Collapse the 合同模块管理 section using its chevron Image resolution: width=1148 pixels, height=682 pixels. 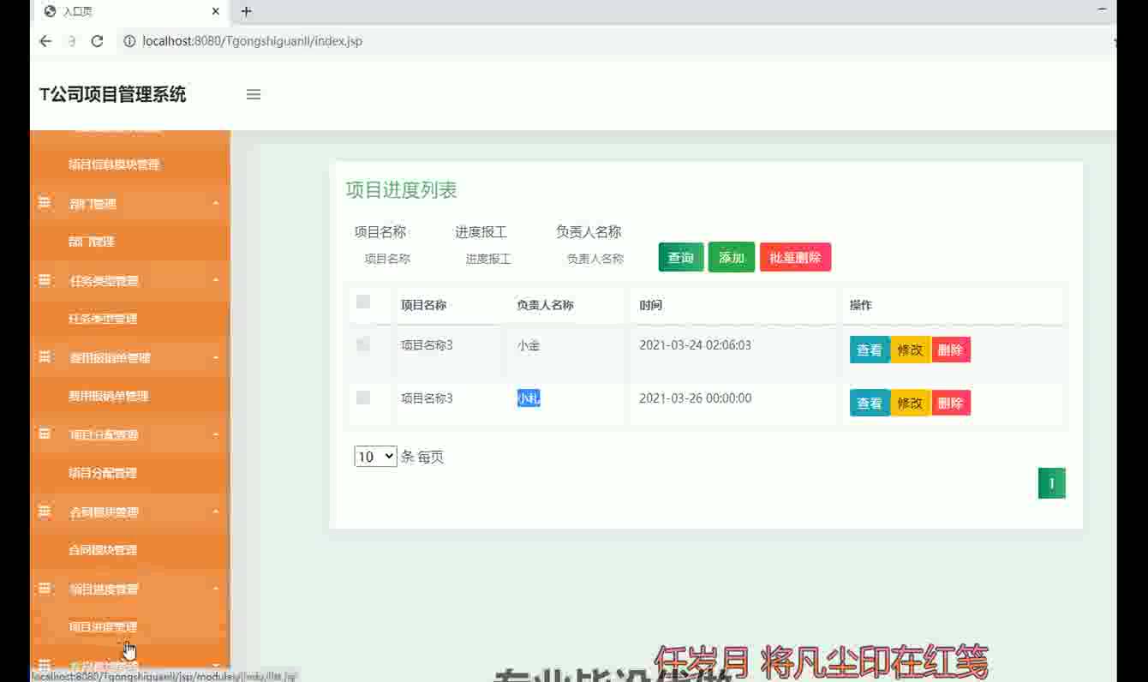[x=216, y=512]
